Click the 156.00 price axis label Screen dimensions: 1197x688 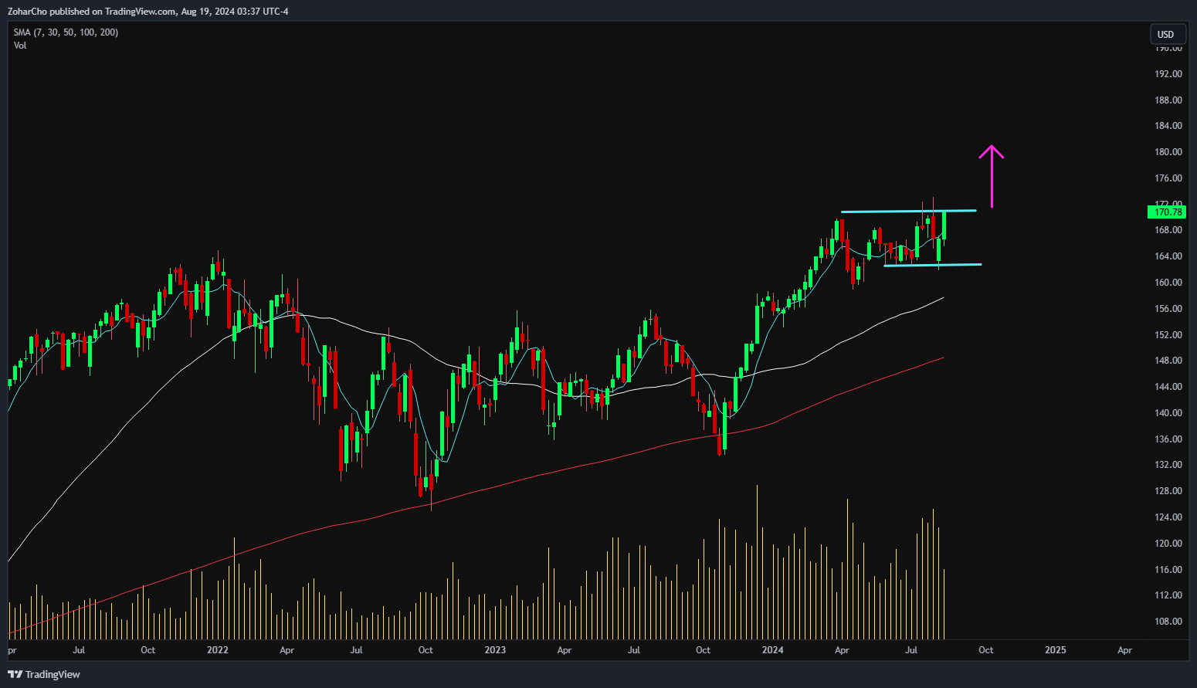[x=1168, y=309]
